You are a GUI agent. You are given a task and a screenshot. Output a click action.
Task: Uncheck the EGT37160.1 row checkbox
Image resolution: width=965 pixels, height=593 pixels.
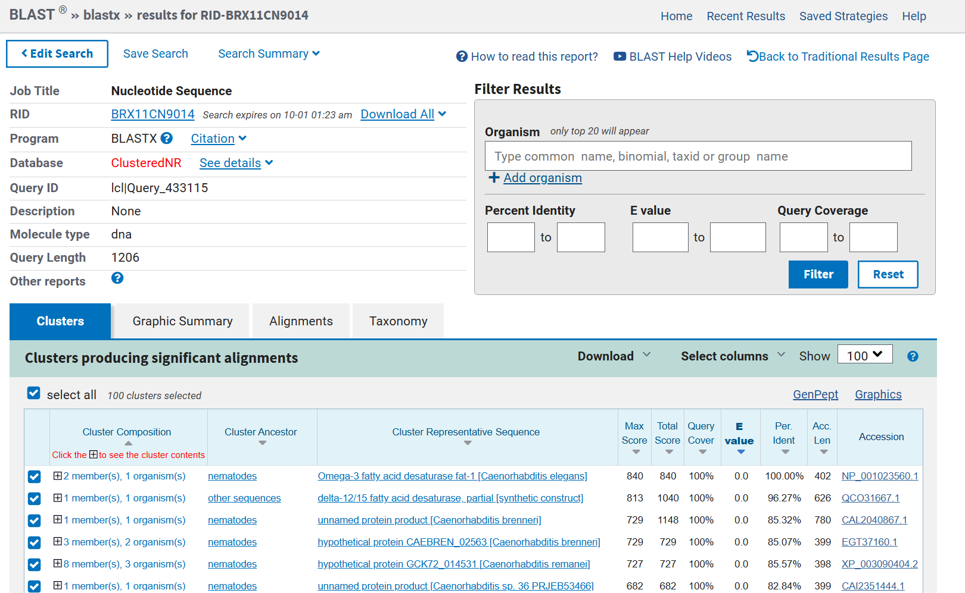[34, 542]
